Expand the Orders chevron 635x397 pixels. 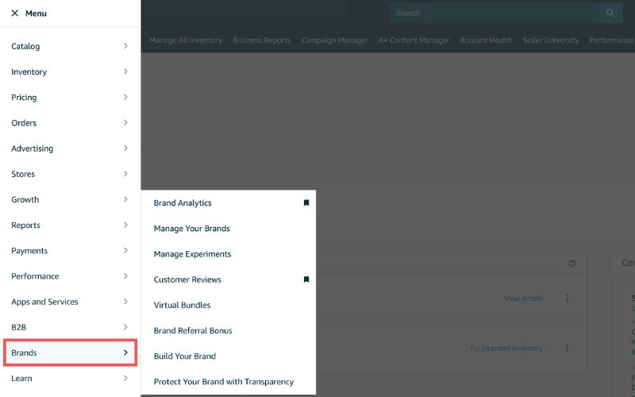(x=125, y=123)
